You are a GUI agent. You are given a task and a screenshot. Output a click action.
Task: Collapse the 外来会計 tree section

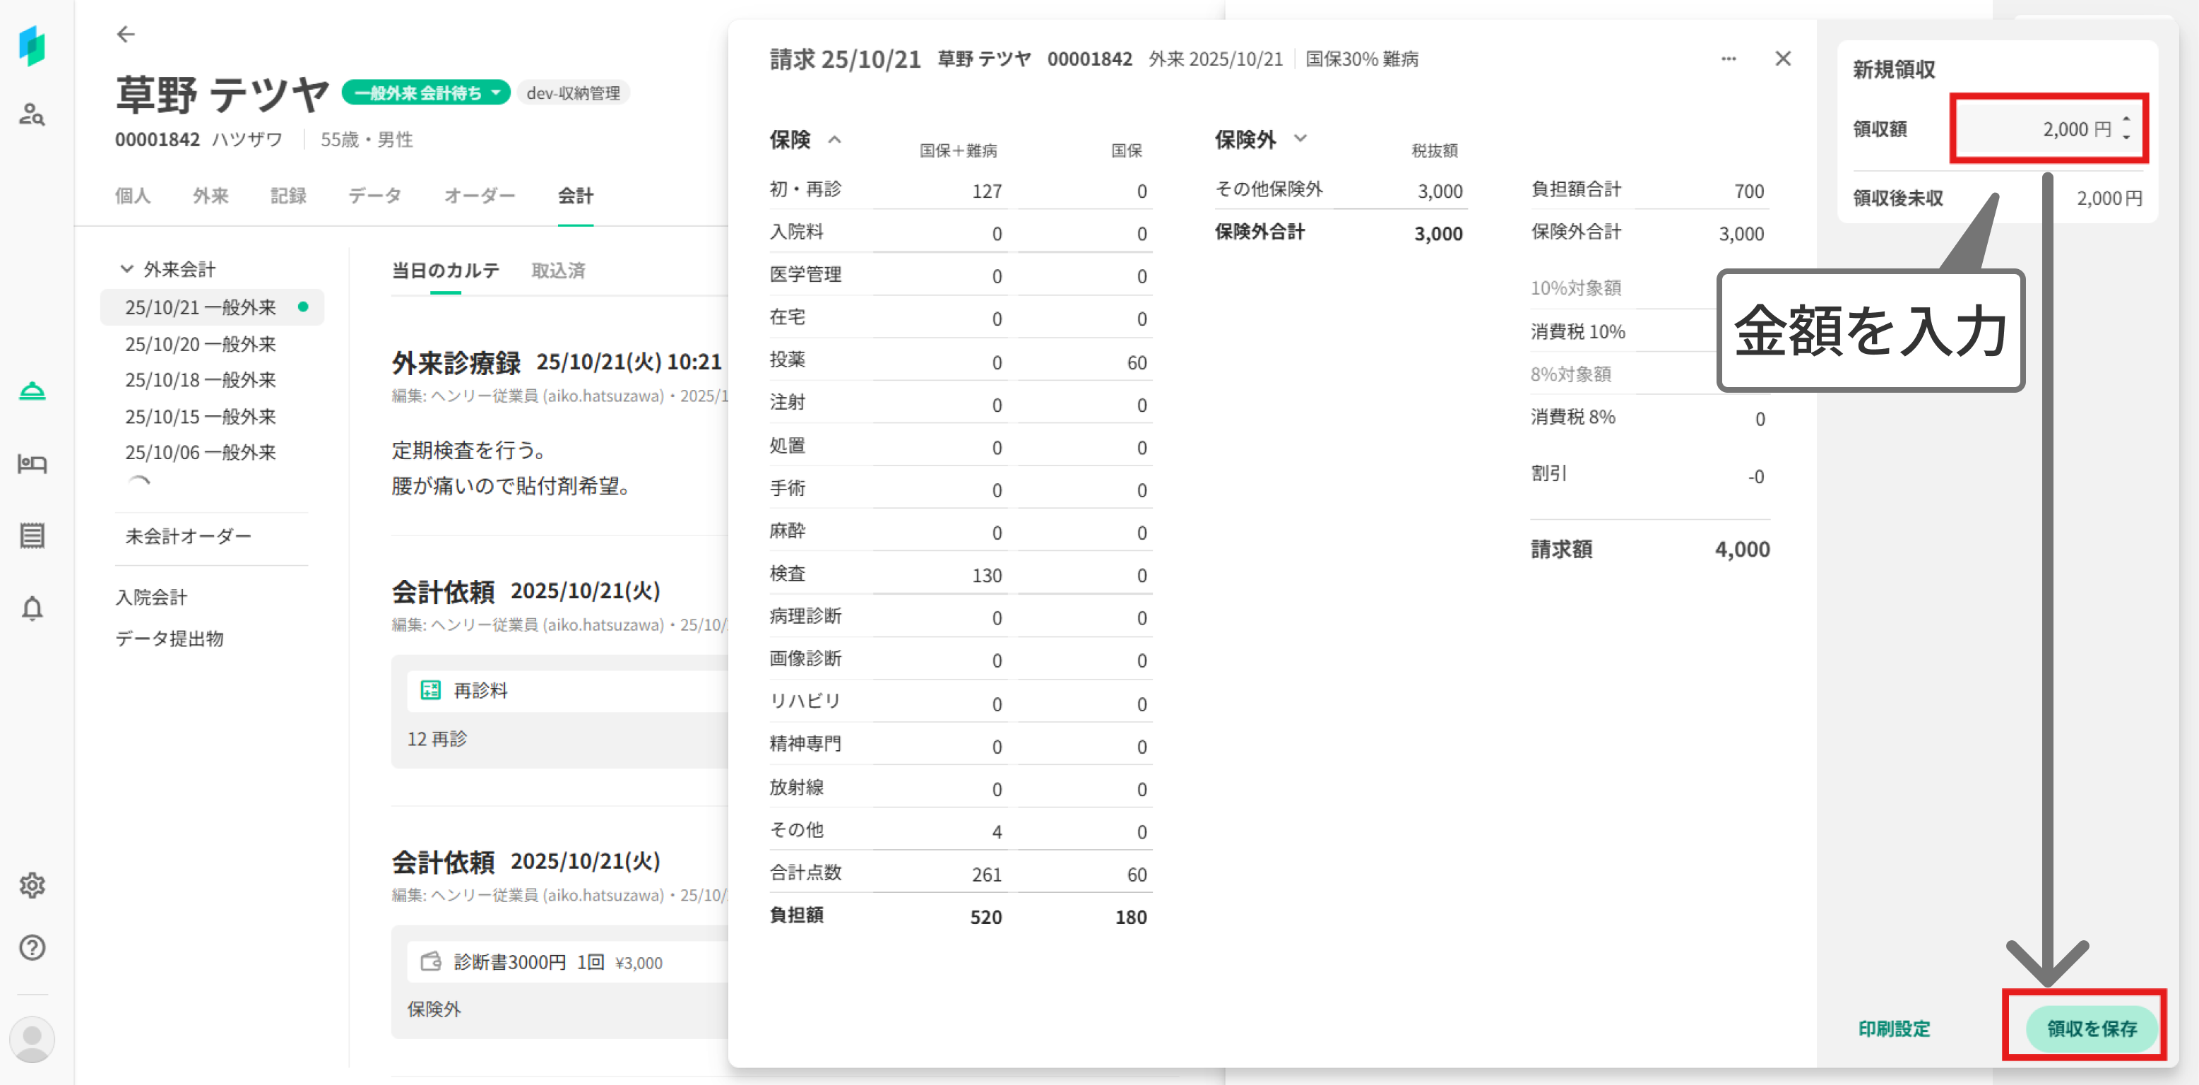(126, 269)
